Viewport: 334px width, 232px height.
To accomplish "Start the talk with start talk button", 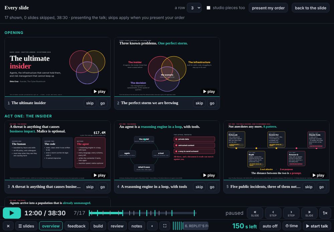I will [317, 226].
